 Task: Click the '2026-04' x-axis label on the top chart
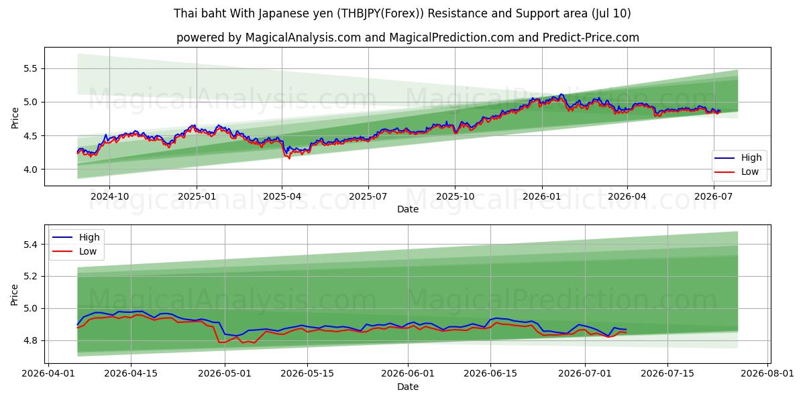627,196
